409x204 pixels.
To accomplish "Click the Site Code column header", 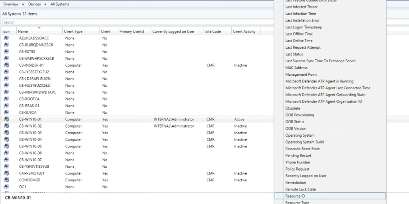I will point(213,31).
